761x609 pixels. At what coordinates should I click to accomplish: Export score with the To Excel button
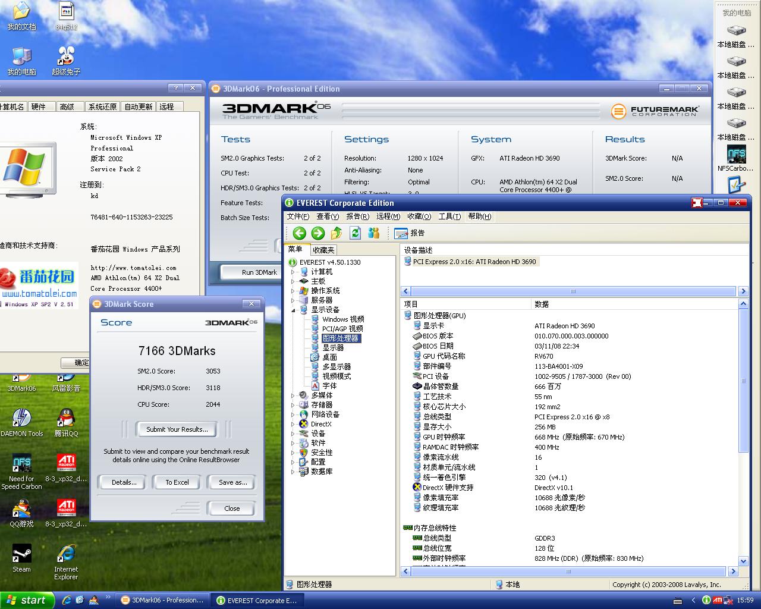click(x=177, y=482)
